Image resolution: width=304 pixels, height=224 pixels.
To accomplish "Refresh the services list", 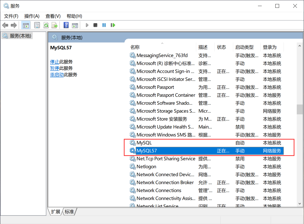I will (46, 25).
